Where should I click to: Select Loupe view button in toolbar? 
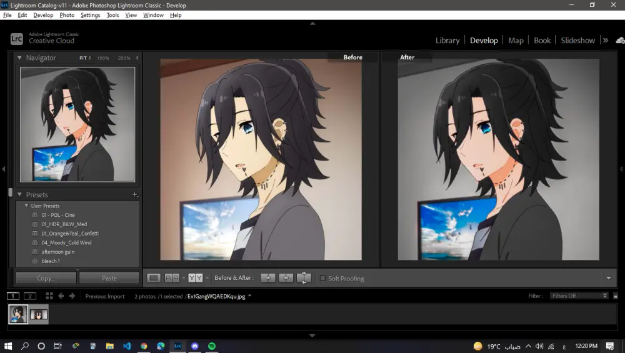[x=154, y=278]
